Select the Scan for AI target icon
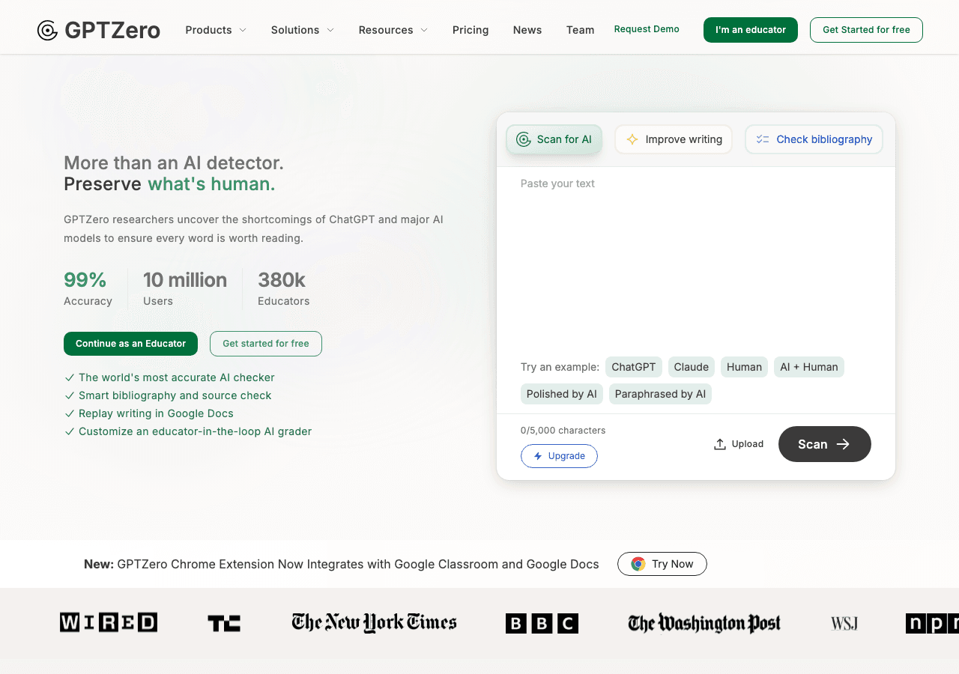 click(x=523, y=139)
